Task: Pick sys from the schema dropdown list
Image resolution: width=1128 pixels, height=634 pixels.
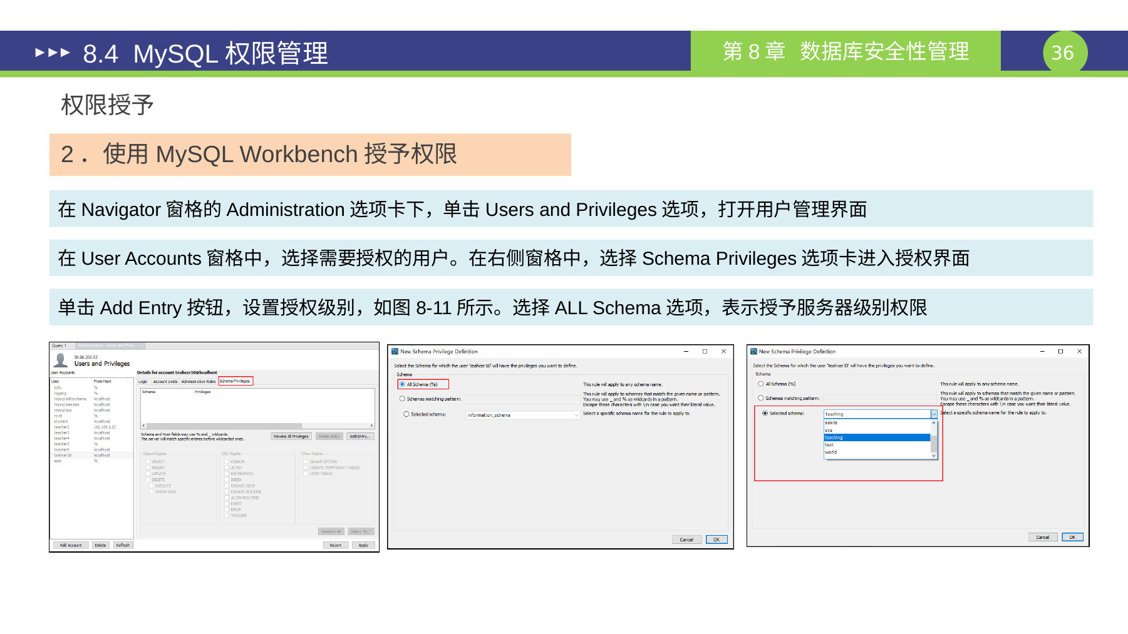Action: pos(877,431)
